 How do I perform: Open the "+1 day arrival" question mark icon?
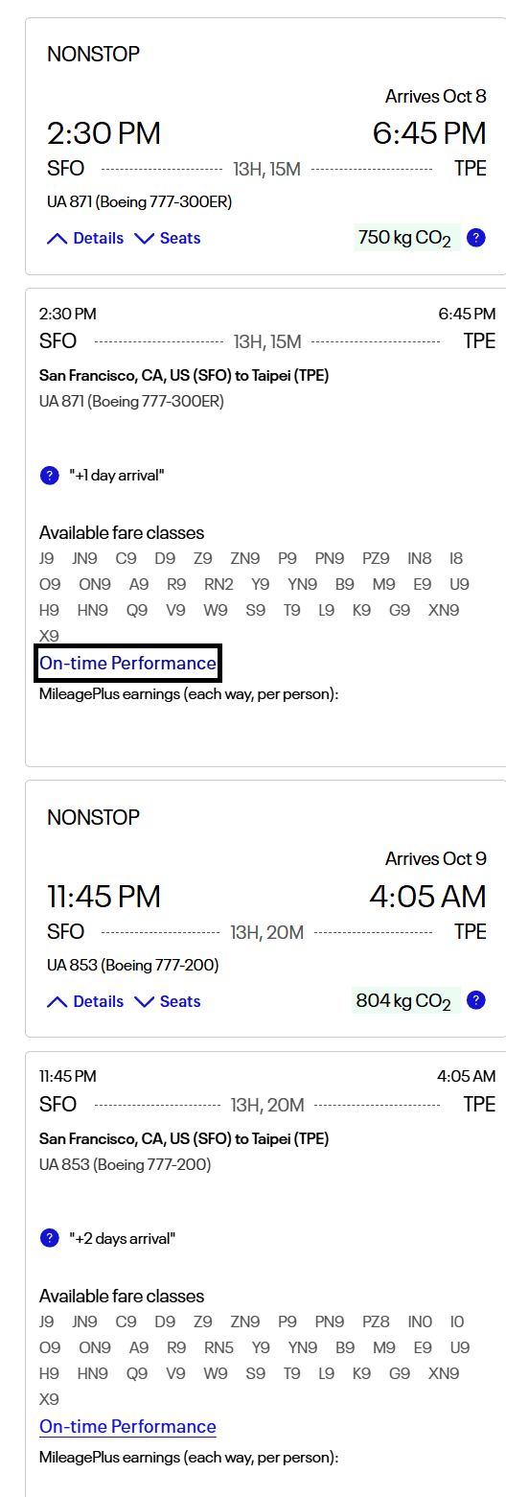click(50, 475)
